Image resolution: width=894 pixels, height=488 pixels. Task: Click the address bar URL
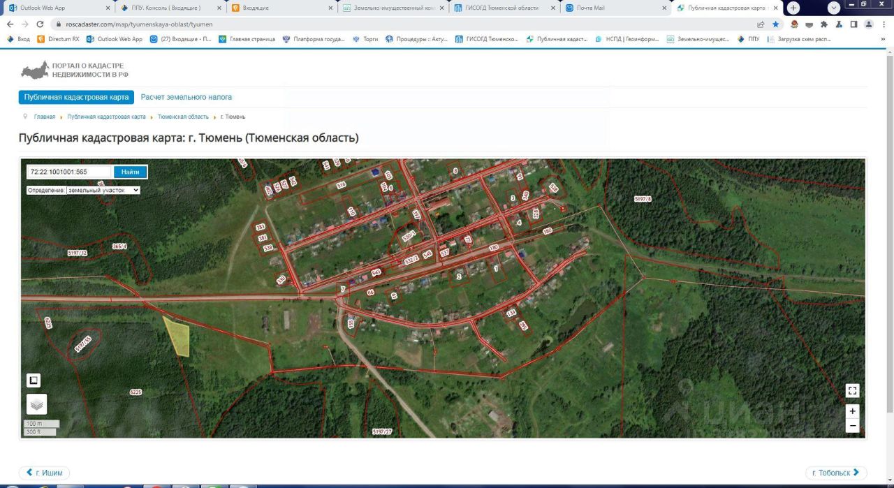pos(139,24)
